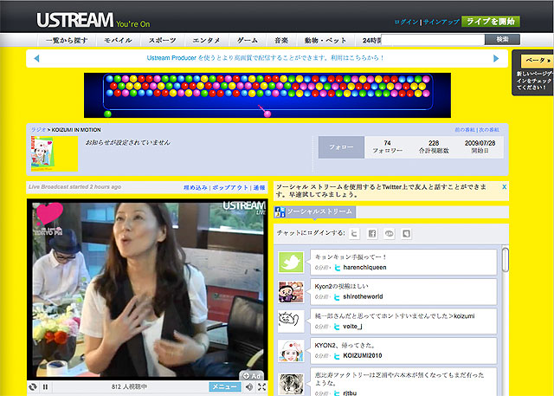The width and height of the screenshot is (554, 396).
Task: Focus the search input field
Action: [433, 40]
